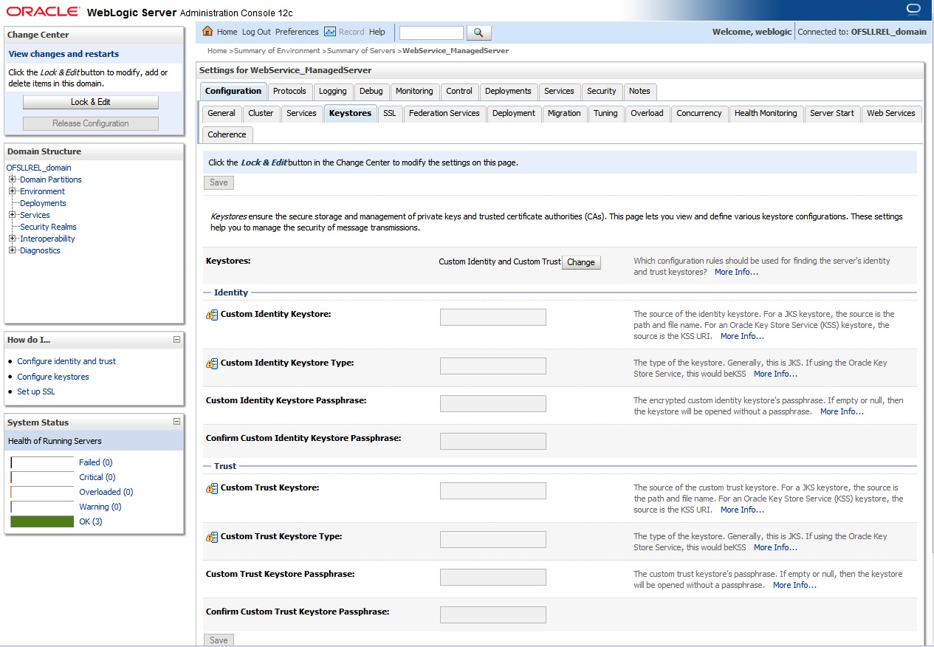
Task: Open OFSLLREL_domain root in Domain Structure
Action: click(x=38, y=168)
